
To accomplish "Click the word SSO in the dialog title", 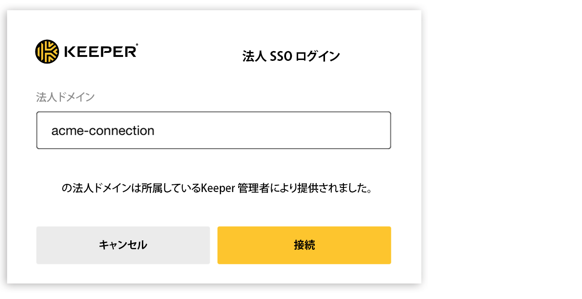I will (281, 57).
